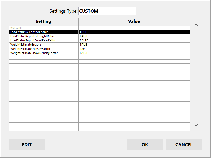211x158 pixels.
Task: Click the Value column header
Action: click(134, 22)
